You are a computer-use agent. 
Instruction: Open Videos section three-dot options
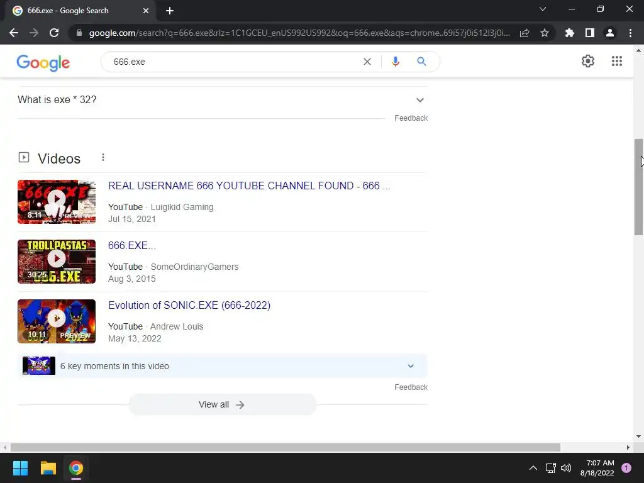click(103, 157)
